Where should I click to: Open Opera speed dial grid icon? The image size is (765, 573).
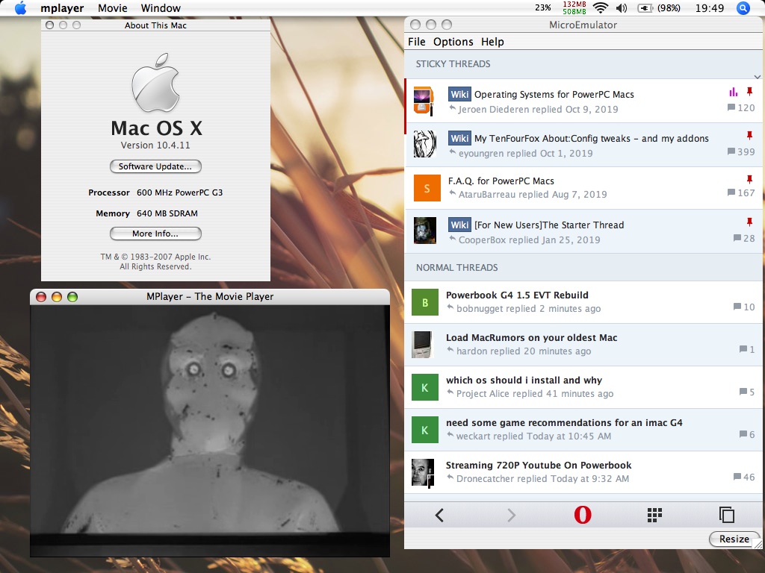pos(654,515)
